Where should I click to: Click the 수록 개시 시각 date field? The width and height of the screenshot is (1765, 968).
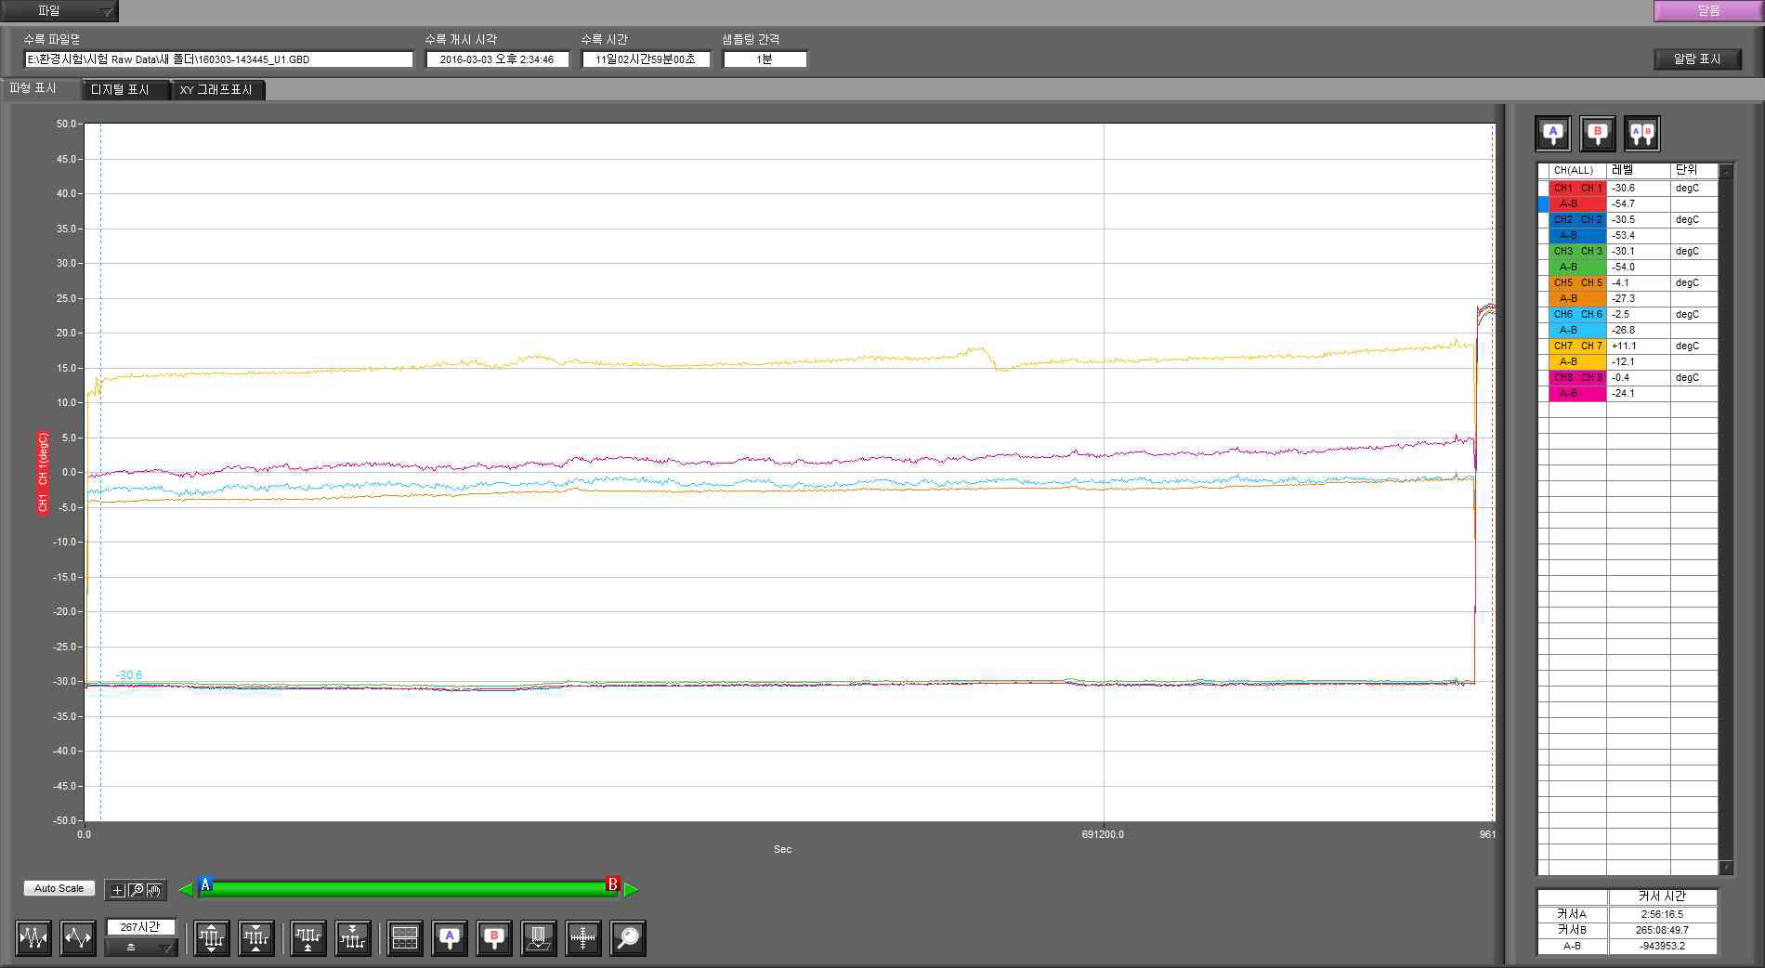tap(497, 59)
